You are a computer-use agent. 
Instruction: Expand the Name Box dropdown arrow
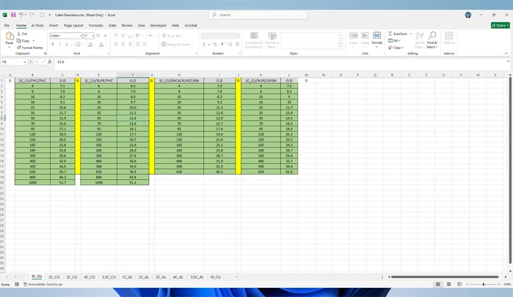pos(25,62)
